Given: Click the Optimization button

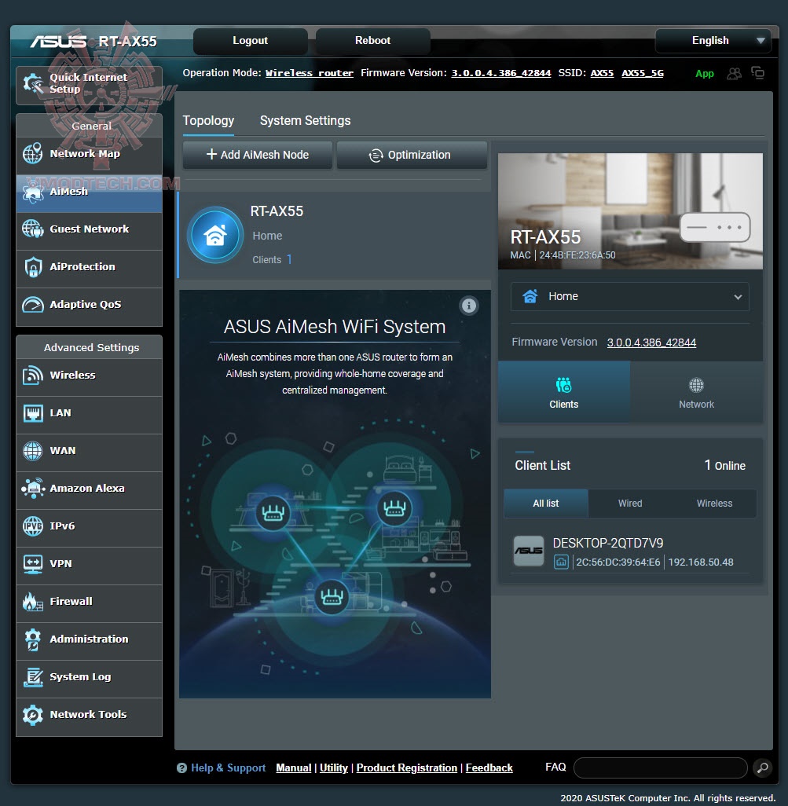Looking at the screenshot, I should (412, 155).
